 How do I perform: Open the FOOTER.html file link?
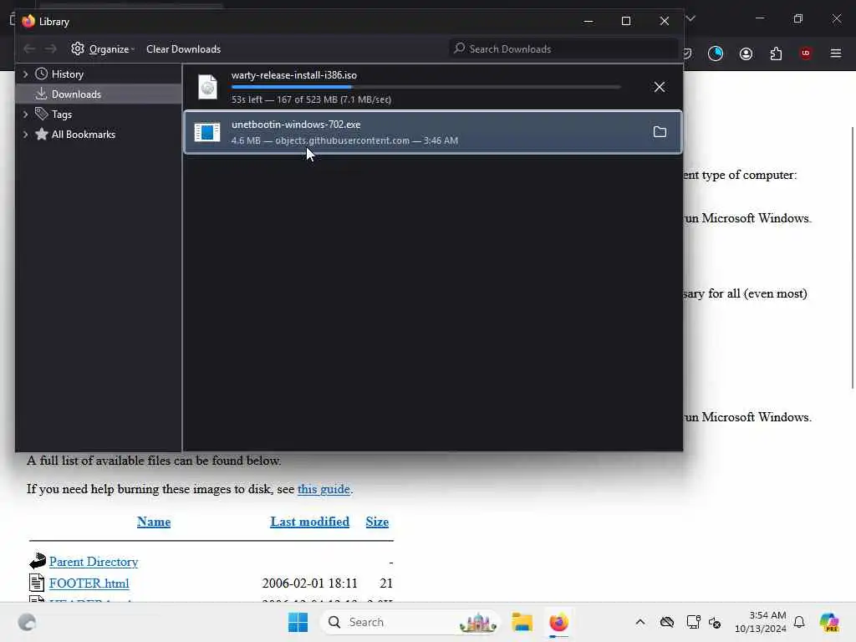[89, 583]
